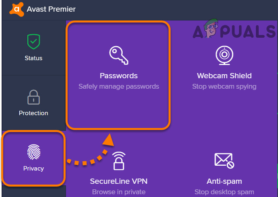Click the Avast Premier title text

pos(51,9)
